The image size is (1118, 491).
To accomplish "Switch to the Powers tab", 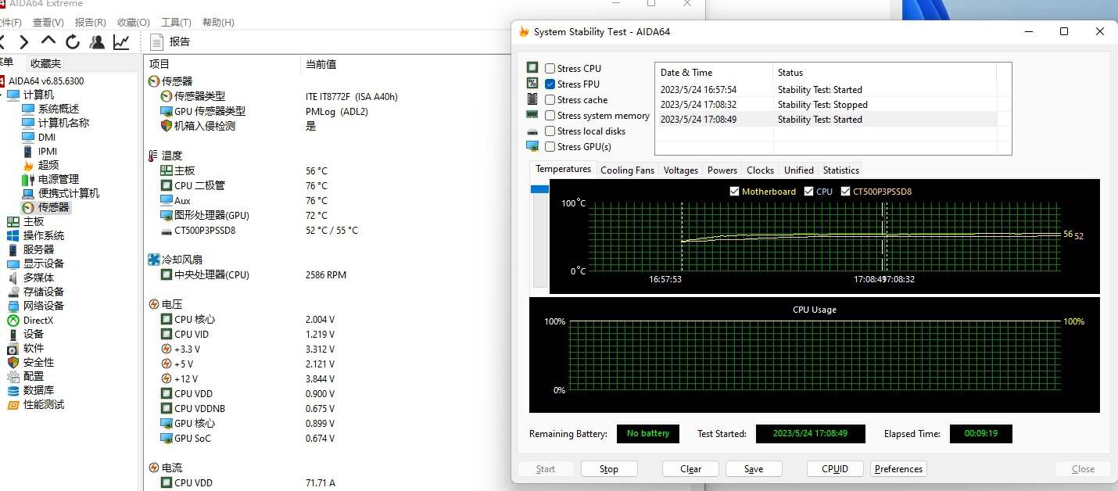I will click(x=722, y=170).
